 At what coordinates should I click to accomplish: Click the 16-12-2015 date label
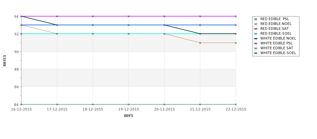pyautogui.click(x=21, y=110)
